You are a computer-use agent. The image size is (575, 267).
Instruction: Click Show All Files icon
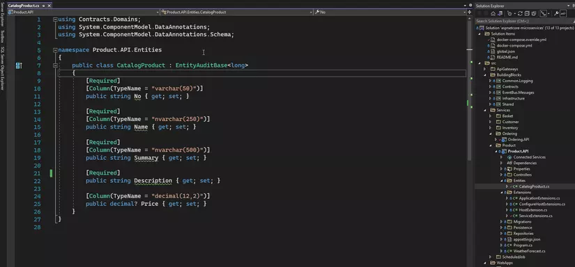(534, 13)
